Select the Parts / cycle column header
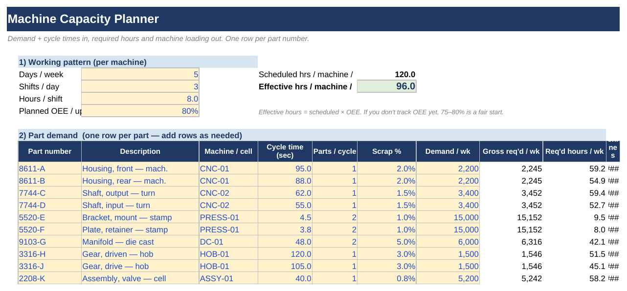 (x=335, y=151)
